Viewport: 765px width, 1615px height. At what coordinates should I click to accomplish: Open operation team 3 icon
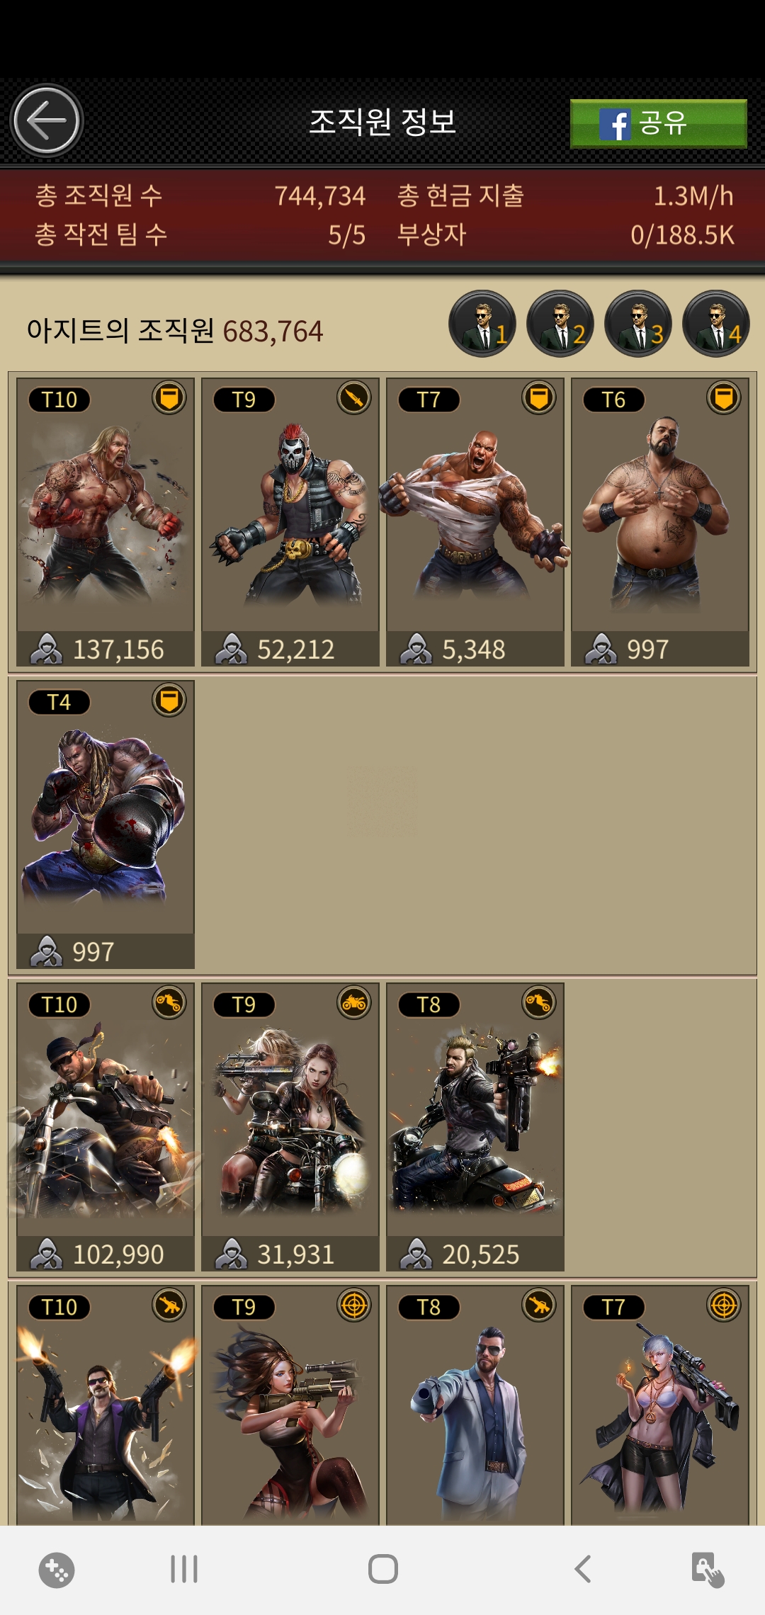click(638, 324)
